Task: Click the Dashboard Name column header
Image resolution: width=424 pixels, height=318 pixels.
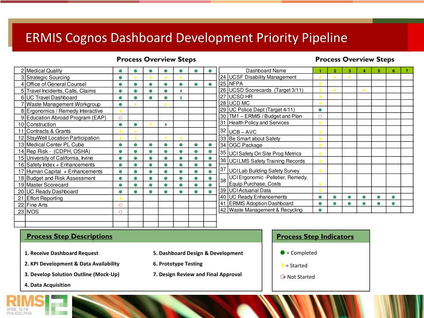Action: [x=266, y=70]
